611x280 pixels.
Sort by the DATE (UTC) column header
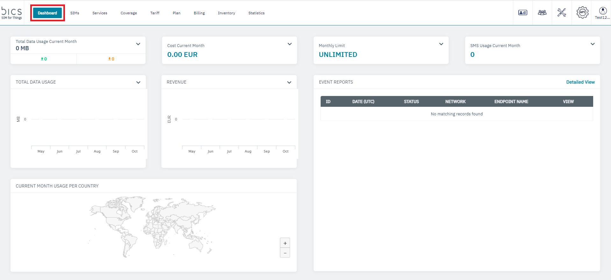pyautogui.click(x=363, y=102)
